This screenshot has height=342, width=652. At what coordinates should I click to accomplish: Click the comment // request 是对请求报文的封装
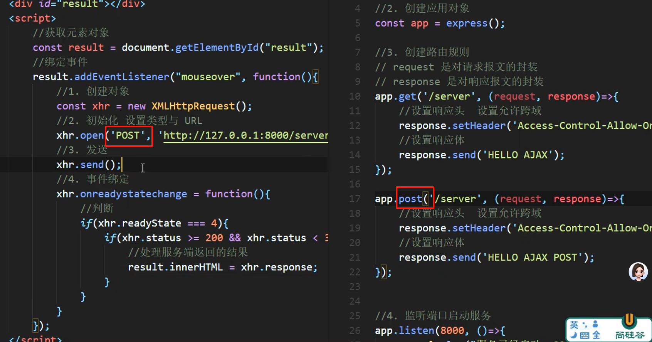pyautogui.click(x=456, y=67)
